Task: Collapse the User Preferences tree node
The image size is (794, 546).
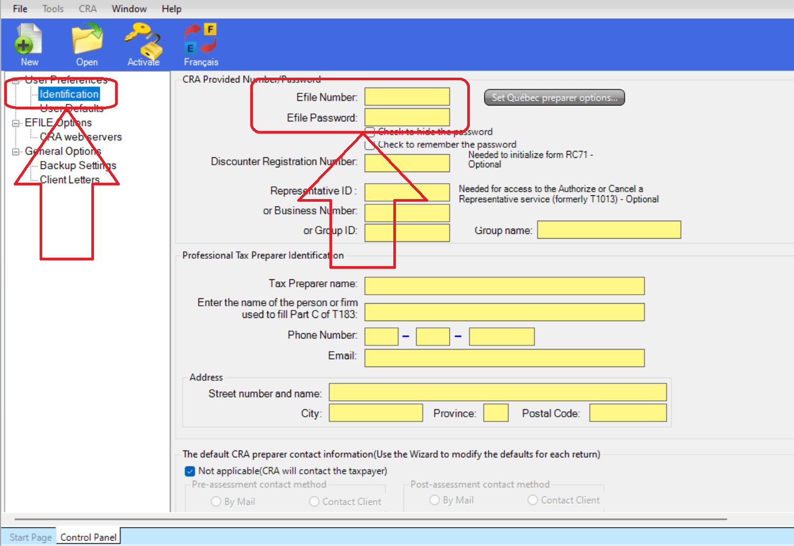Action: click(16, 80)
